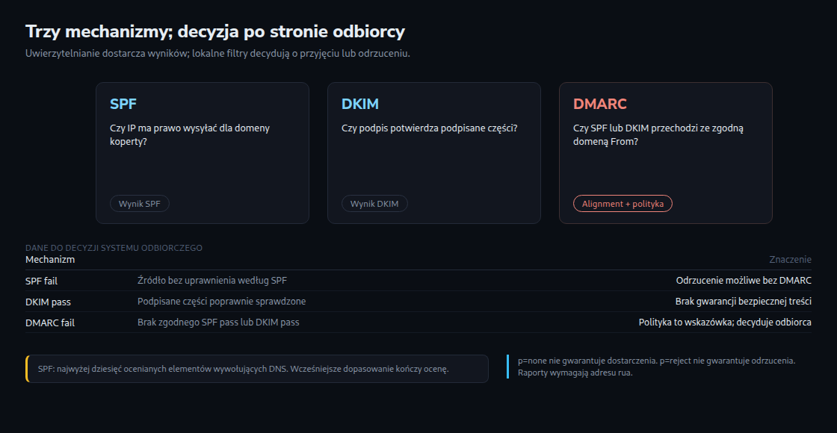Screen dimensions: 837x433
Task: Click the 'Alignment + polityka' badge
Action: click(623, 204)
